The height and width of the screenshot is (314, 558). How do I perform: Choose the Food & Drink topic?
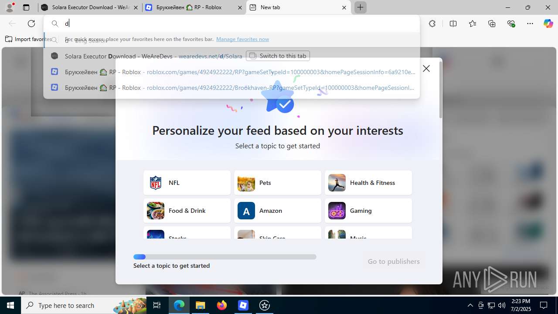coord(187,211)
